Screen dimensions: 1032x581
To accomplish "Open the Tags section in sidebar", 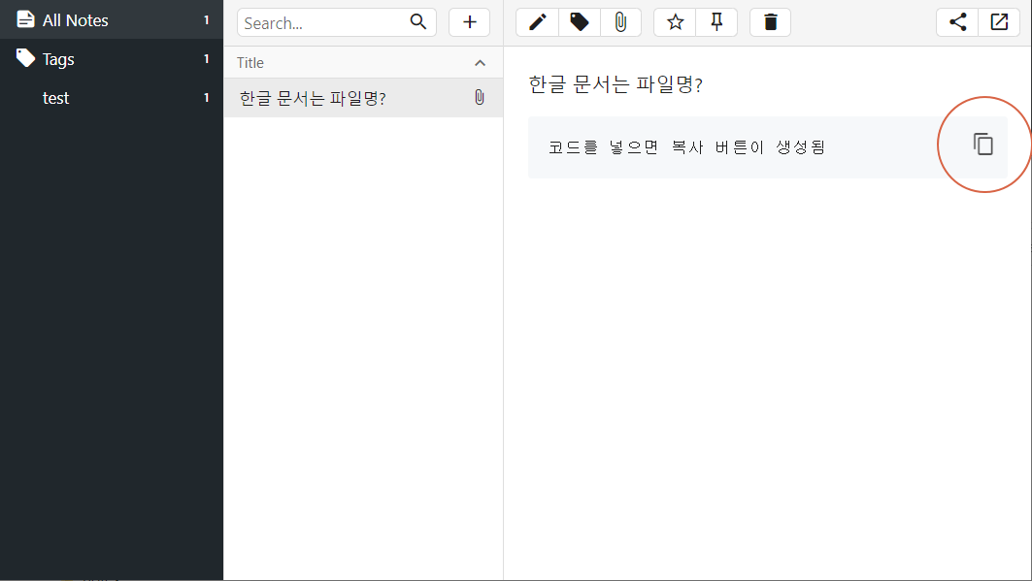I will click(x=112, y=58).
